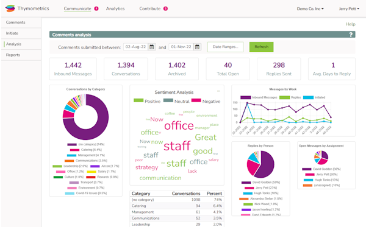The height and width of the screenshot is (227, 366).
Task: Click the Category column header
Action: click(141, 194)
